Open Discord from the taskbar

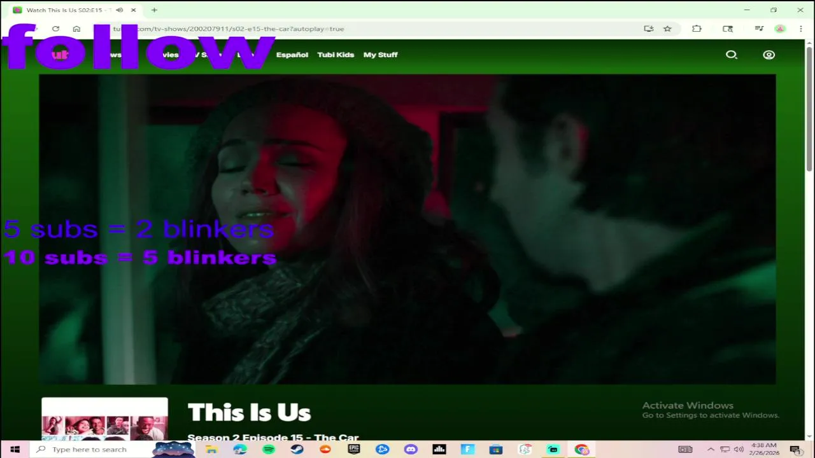coord(411,449)
